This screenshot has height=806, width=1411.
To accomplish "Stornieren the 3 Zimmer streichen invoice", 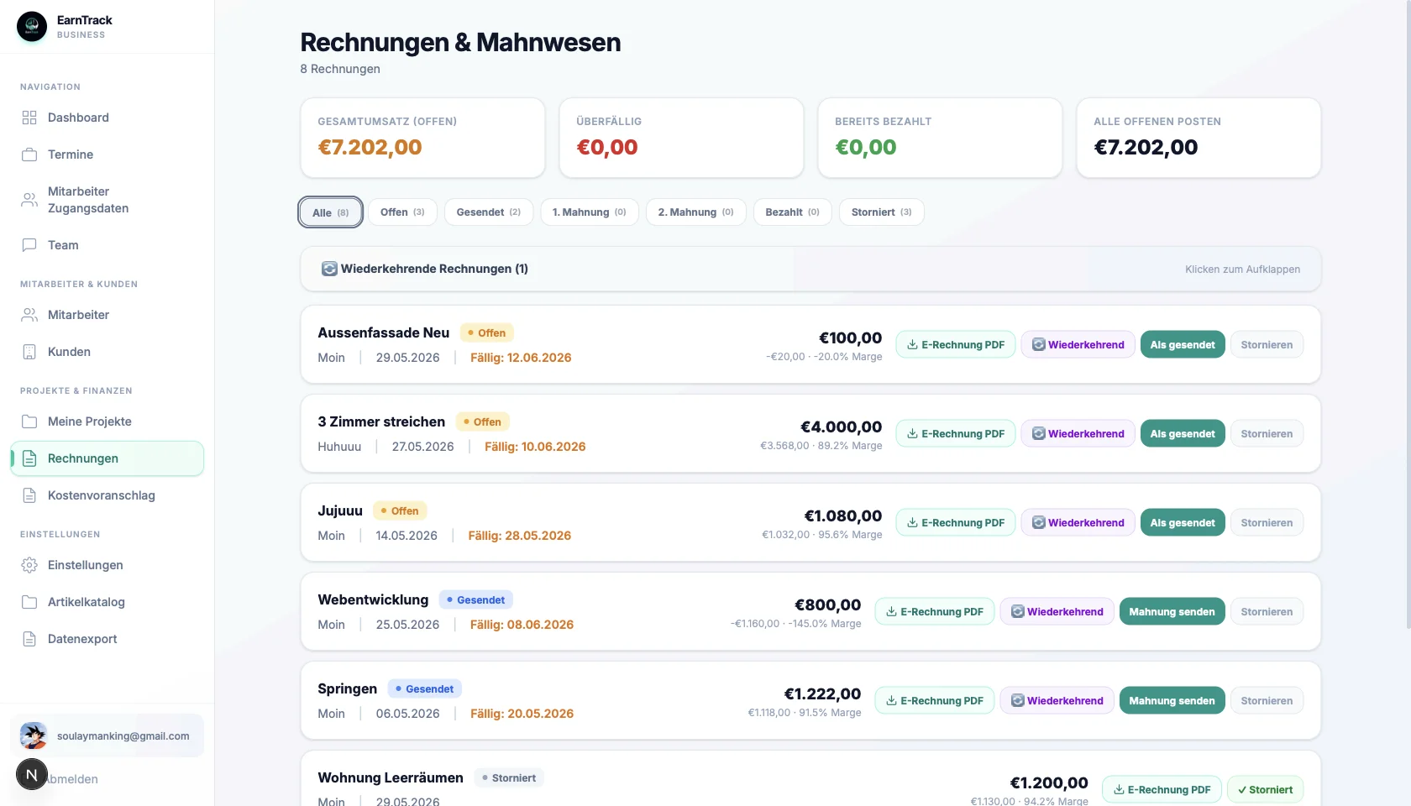I will coord(1267,434).
